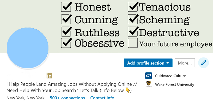This screenshot has height=107, width=213.
Task: Toggle the Honest checkbox
Action: click(x=66, y=7)
